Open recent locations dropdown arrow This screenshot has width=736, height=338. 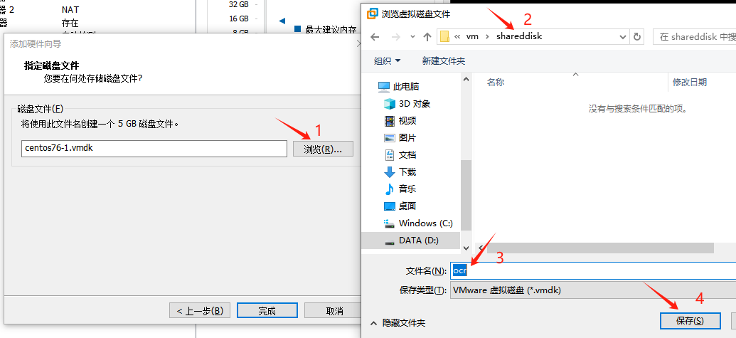tap(412, 36)
